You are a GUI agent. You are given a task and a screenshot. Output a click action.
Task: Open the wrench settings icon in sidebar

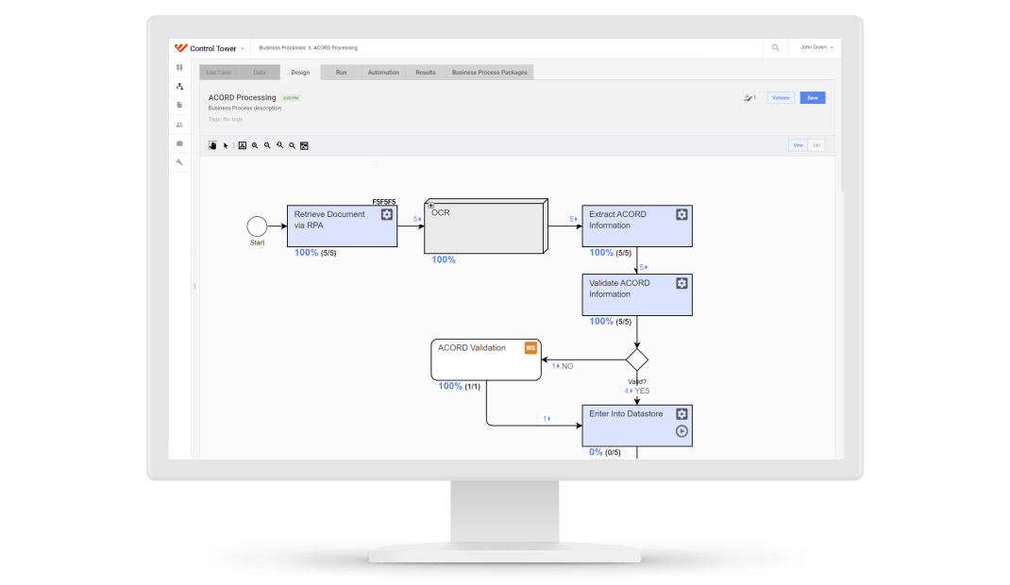[179, 162]
